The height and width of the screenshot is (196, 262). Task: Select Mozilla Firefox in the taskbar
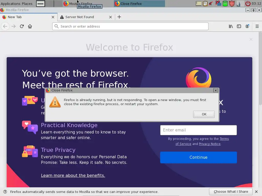[x=88, y=4]
